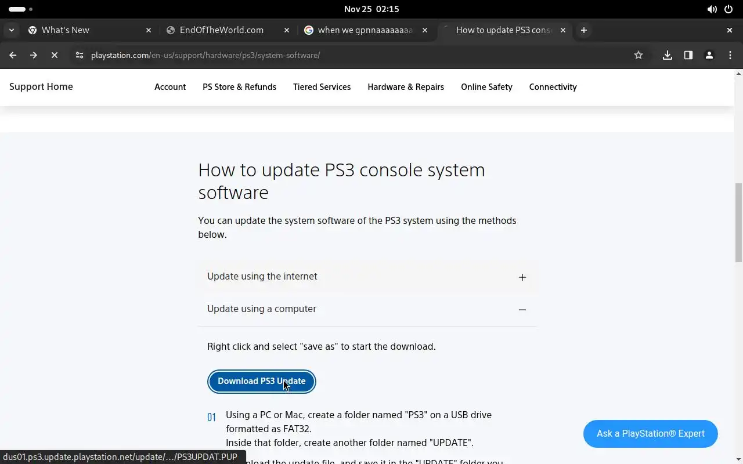The width and height of the screenshot is (743, 464).
Task: Switch to the EndOfTheWorld.com tab
Action: click(x=228, y=30)
